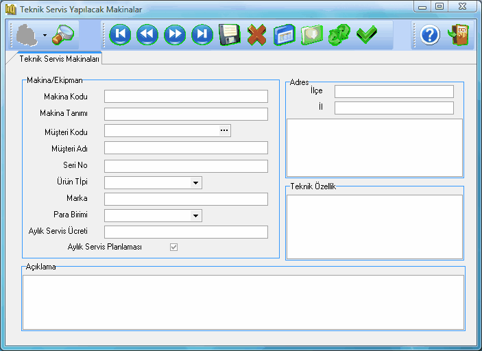
Task: Click the previous record button
Action: pyautogui.click(x=147, y=34)
